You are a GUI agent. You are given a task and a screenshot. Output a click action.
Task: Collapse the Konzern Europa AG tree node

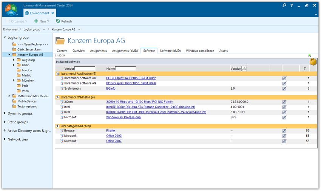[x=9, y=55]
